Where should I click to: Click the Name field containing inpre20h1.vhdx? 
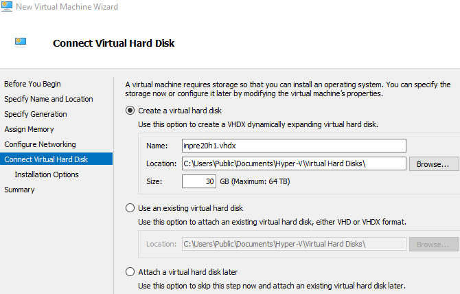point(294,146)
